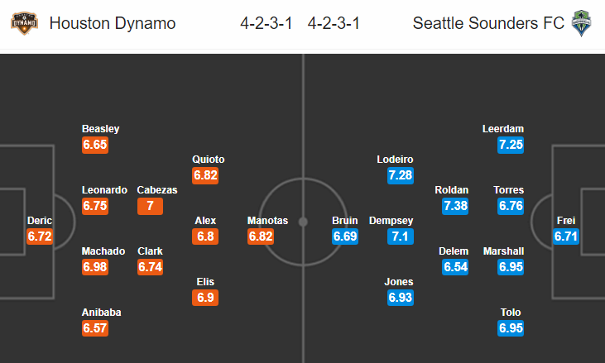The image size is (605, 363).
Task: Select Deric's 6.72 rating badge
Action: 40,236
